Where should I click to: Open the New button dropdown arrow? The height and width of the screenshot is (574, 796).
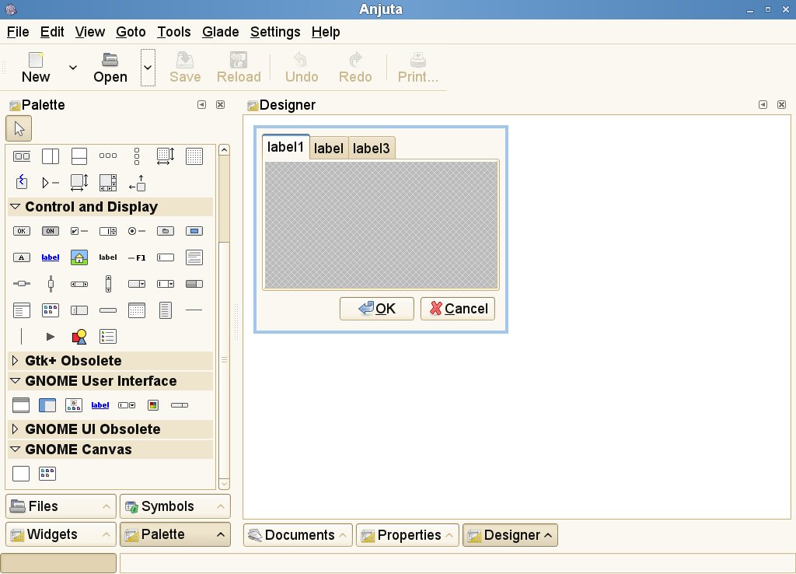pyautogui.click(x=73, y=68)
